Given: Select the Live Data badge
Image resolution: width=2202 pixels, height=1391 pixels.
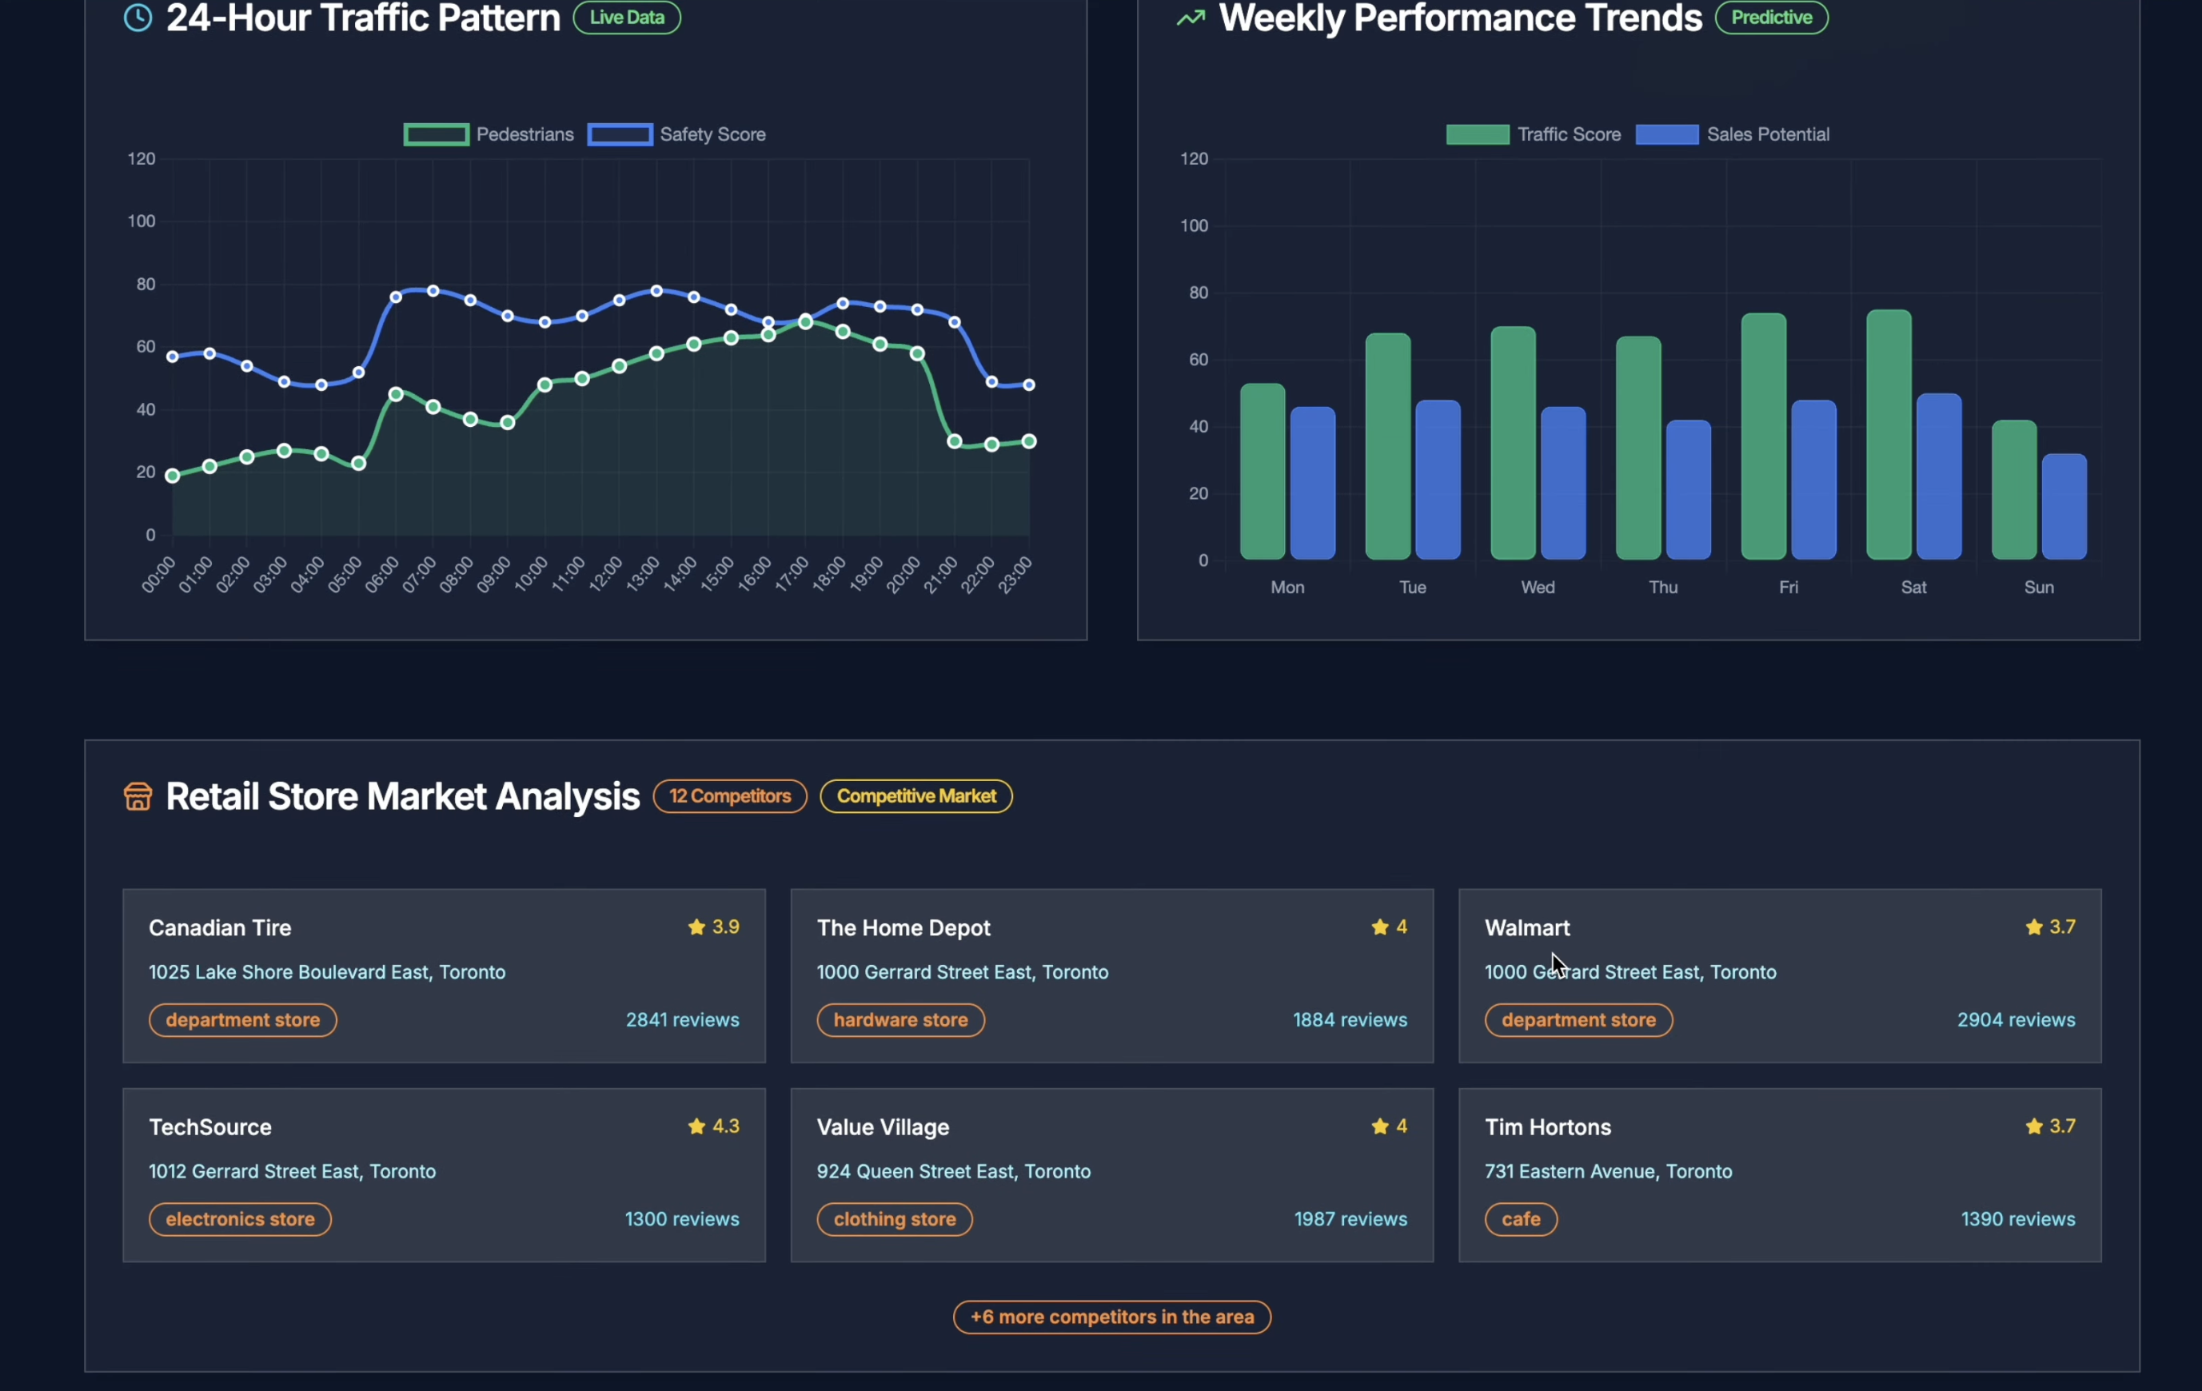Looking at the screenshot, I should click(628, 18).
